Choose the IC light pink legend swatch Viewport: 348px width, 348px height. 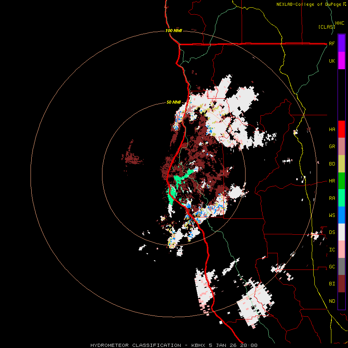tap(341, 249)
